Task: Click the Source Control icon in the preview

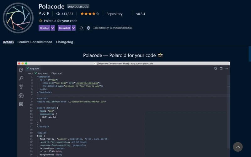Action: [21, 87]
